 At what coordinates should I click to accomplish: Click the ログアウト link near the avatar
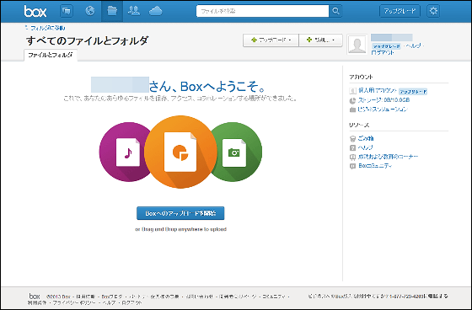tap(383, 53)
